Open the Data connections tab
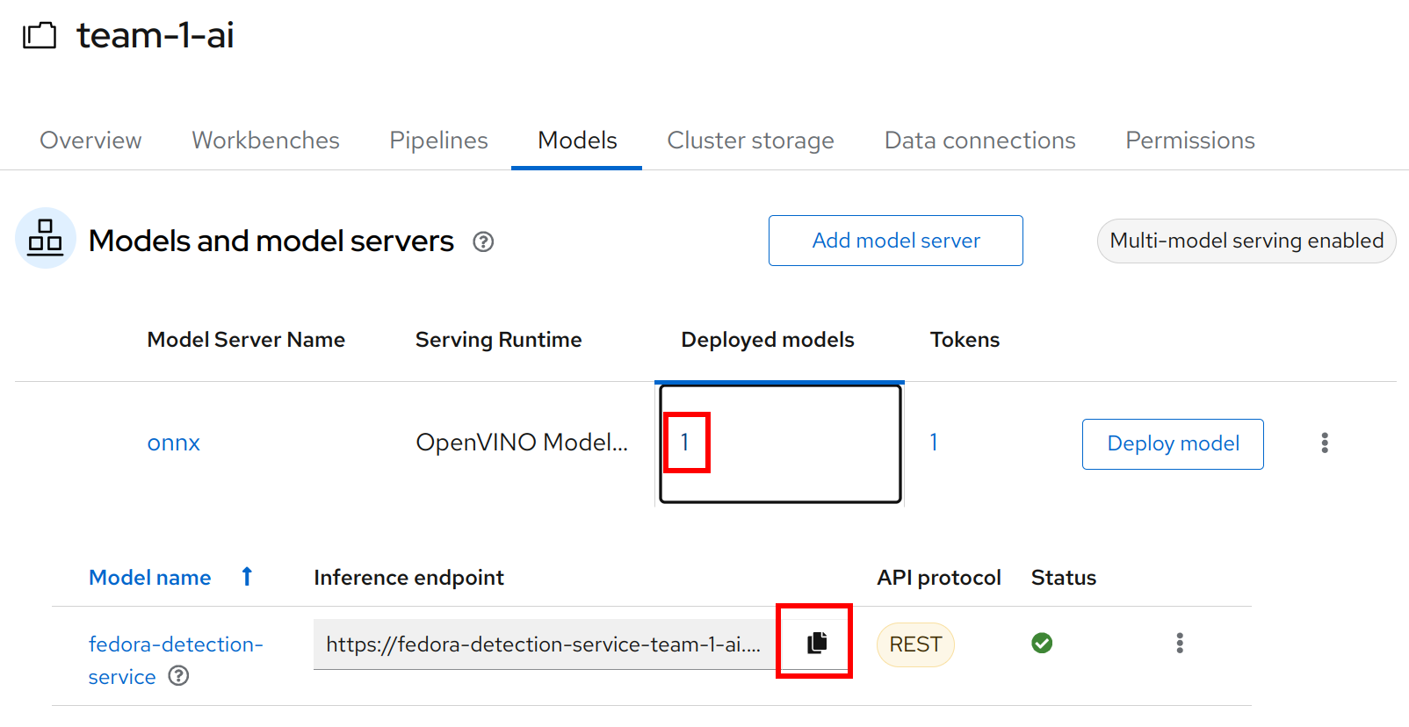The height and width of the screenshot is (727, 1409). (x=979, y=140)
